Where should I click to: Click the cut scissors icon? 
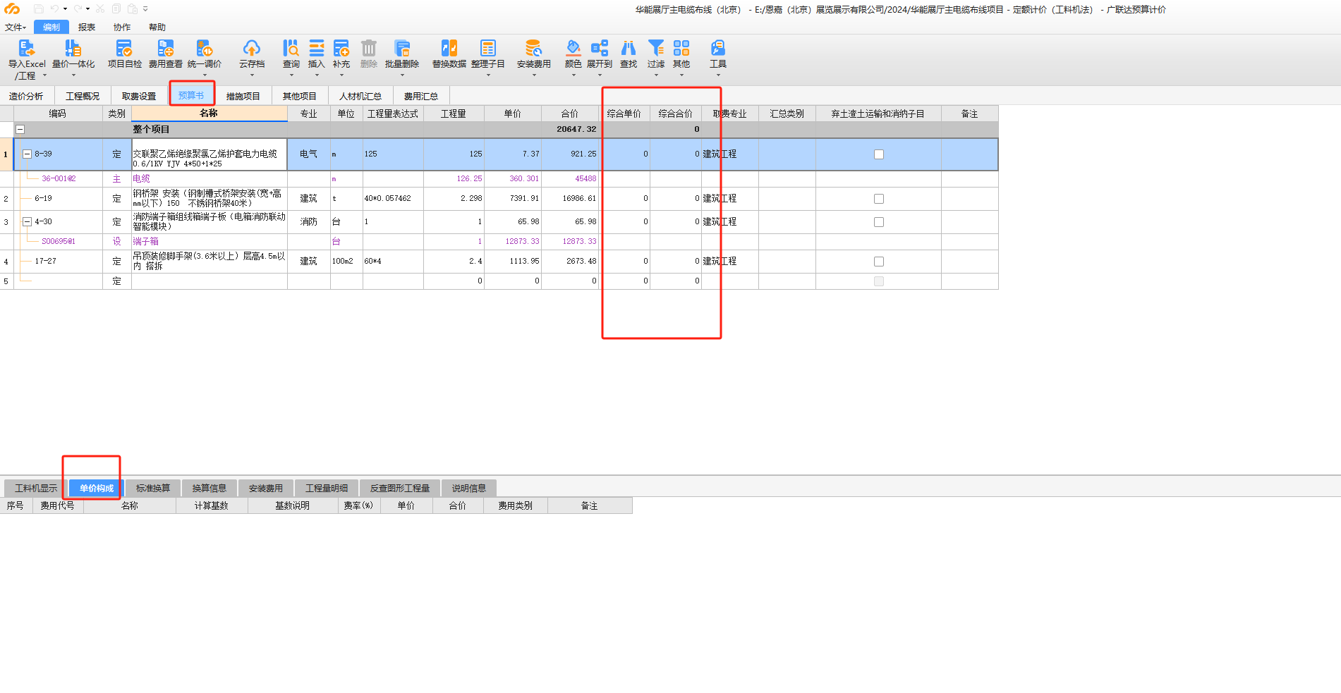(100, 9)
